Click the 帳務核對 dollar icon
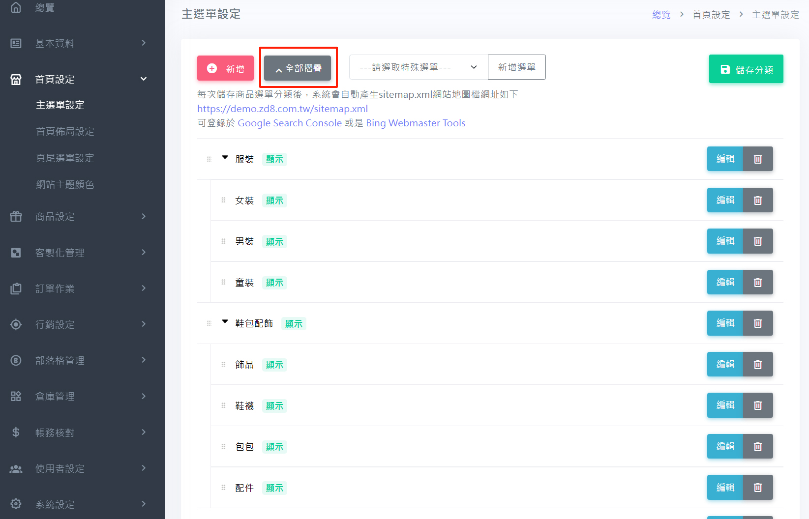This screenshot has height=519, width=809. (x=16, y=432)
